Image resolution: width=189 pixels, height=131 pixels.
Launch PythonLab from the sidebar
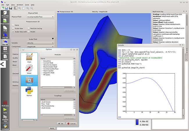click(5, 126)
